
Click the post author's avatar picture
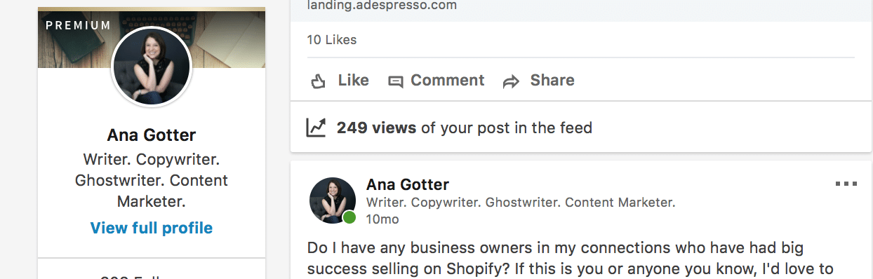(x=333, y=200)
